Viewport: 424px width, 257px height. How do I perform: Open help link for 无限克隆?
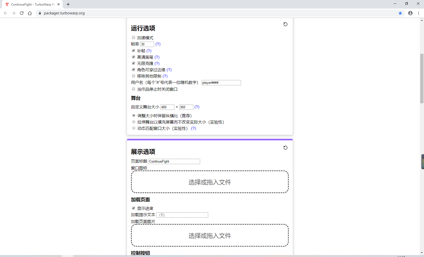[157, 63]
